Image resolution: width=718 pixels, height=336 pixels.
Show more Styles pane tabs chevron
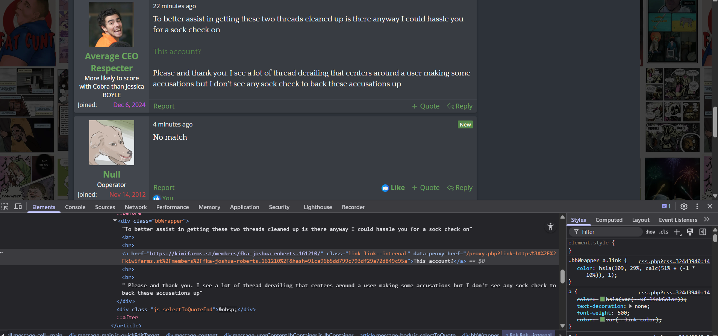[707, 220]
